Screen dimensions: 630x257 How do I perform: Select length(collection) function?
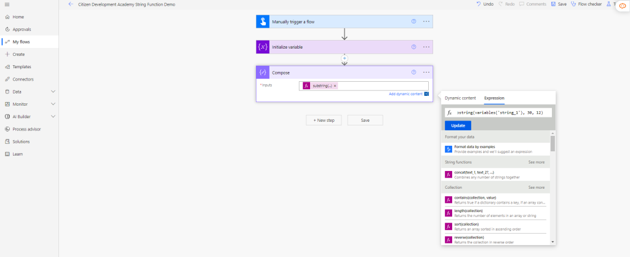click(496, 213)
